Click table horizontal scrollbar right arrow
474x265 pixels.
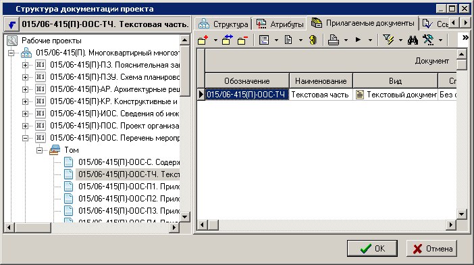pyautogui.click(x=451, y=224)
